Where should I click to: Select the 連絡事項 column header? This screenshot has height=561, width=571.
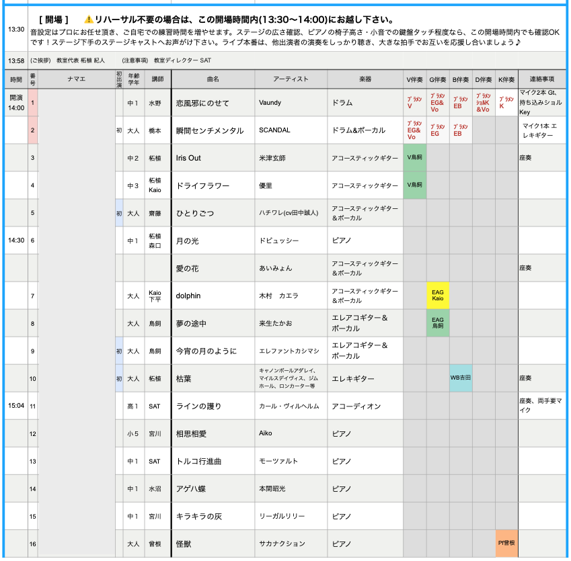[x=542, y=79]
